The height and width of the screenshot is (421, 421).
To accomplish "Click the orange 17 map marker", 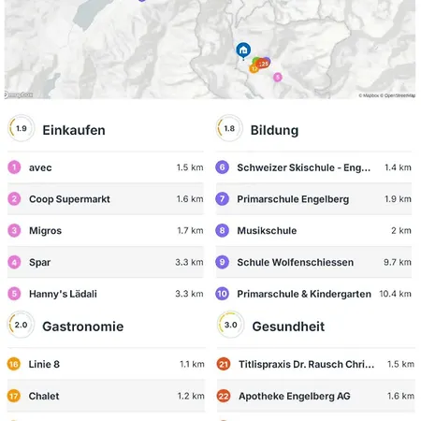I will coord(254,68).
